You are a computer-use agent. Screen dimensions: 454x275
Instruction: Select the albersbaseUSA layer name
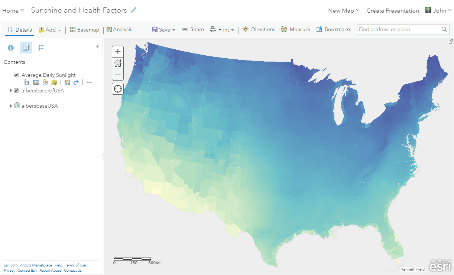pyautogui.click(x=39, y=106)
